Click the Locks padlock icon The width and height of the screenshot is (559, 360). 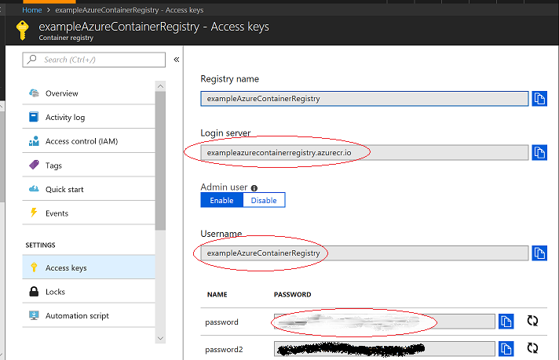tap(34, 291)
